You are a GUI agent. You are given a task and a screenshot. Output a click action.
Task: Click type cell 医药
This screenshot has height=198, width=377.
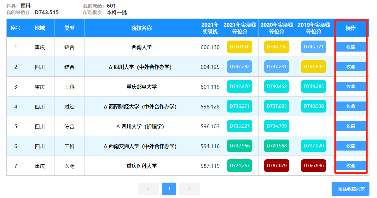click(69, 166)
